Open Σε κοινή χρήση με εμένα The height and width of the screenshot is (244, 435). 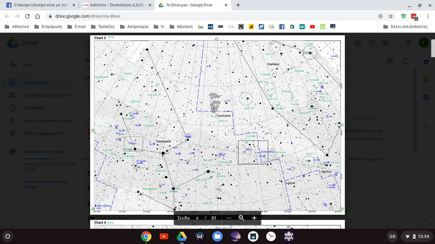pos(47,95)
